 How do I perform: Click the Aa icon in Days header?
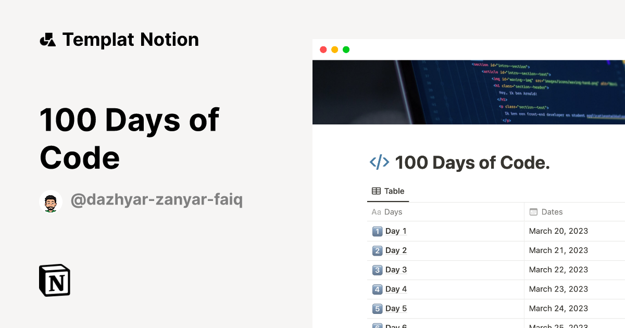(x=376, y=212)
